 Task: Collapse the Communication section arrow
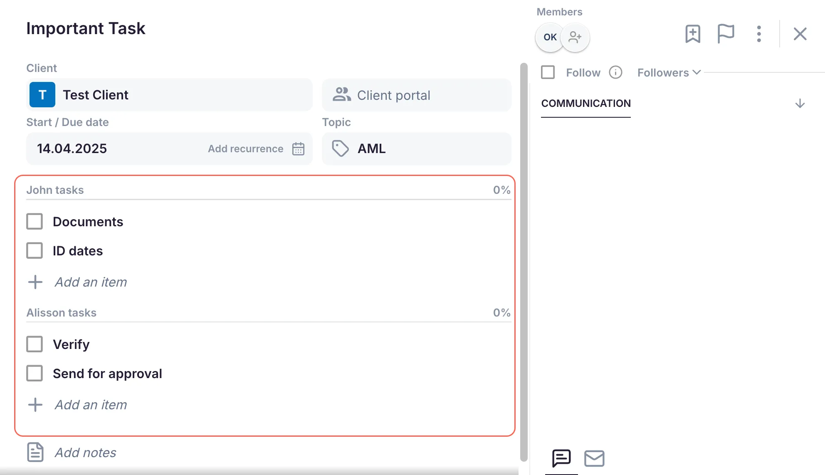(x=800, y=103)
